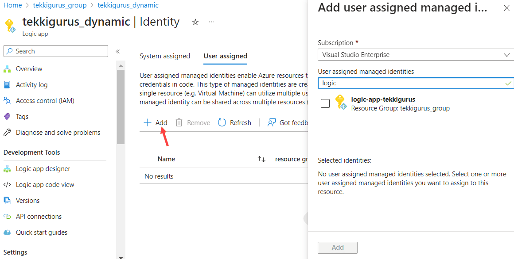Click the Tags icon
This screenshot has height=259, width=514.
7,116
